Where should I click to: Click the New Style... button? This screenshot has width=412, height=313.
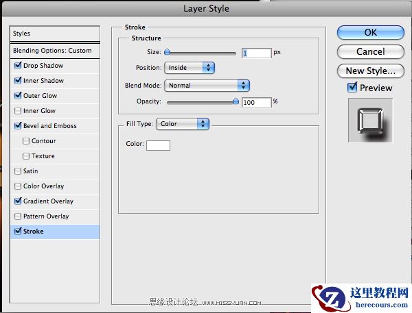coord(371,71)
